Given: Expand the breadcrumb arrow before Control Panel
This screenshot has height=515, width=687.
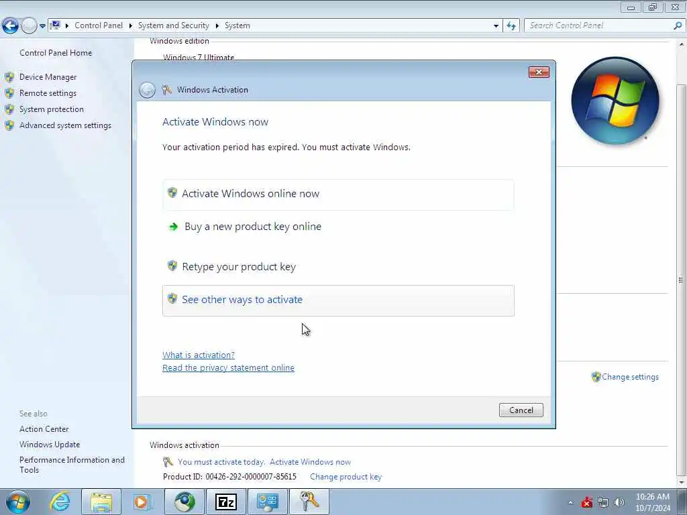Looking at the screenshot, I should coord(67,26).
